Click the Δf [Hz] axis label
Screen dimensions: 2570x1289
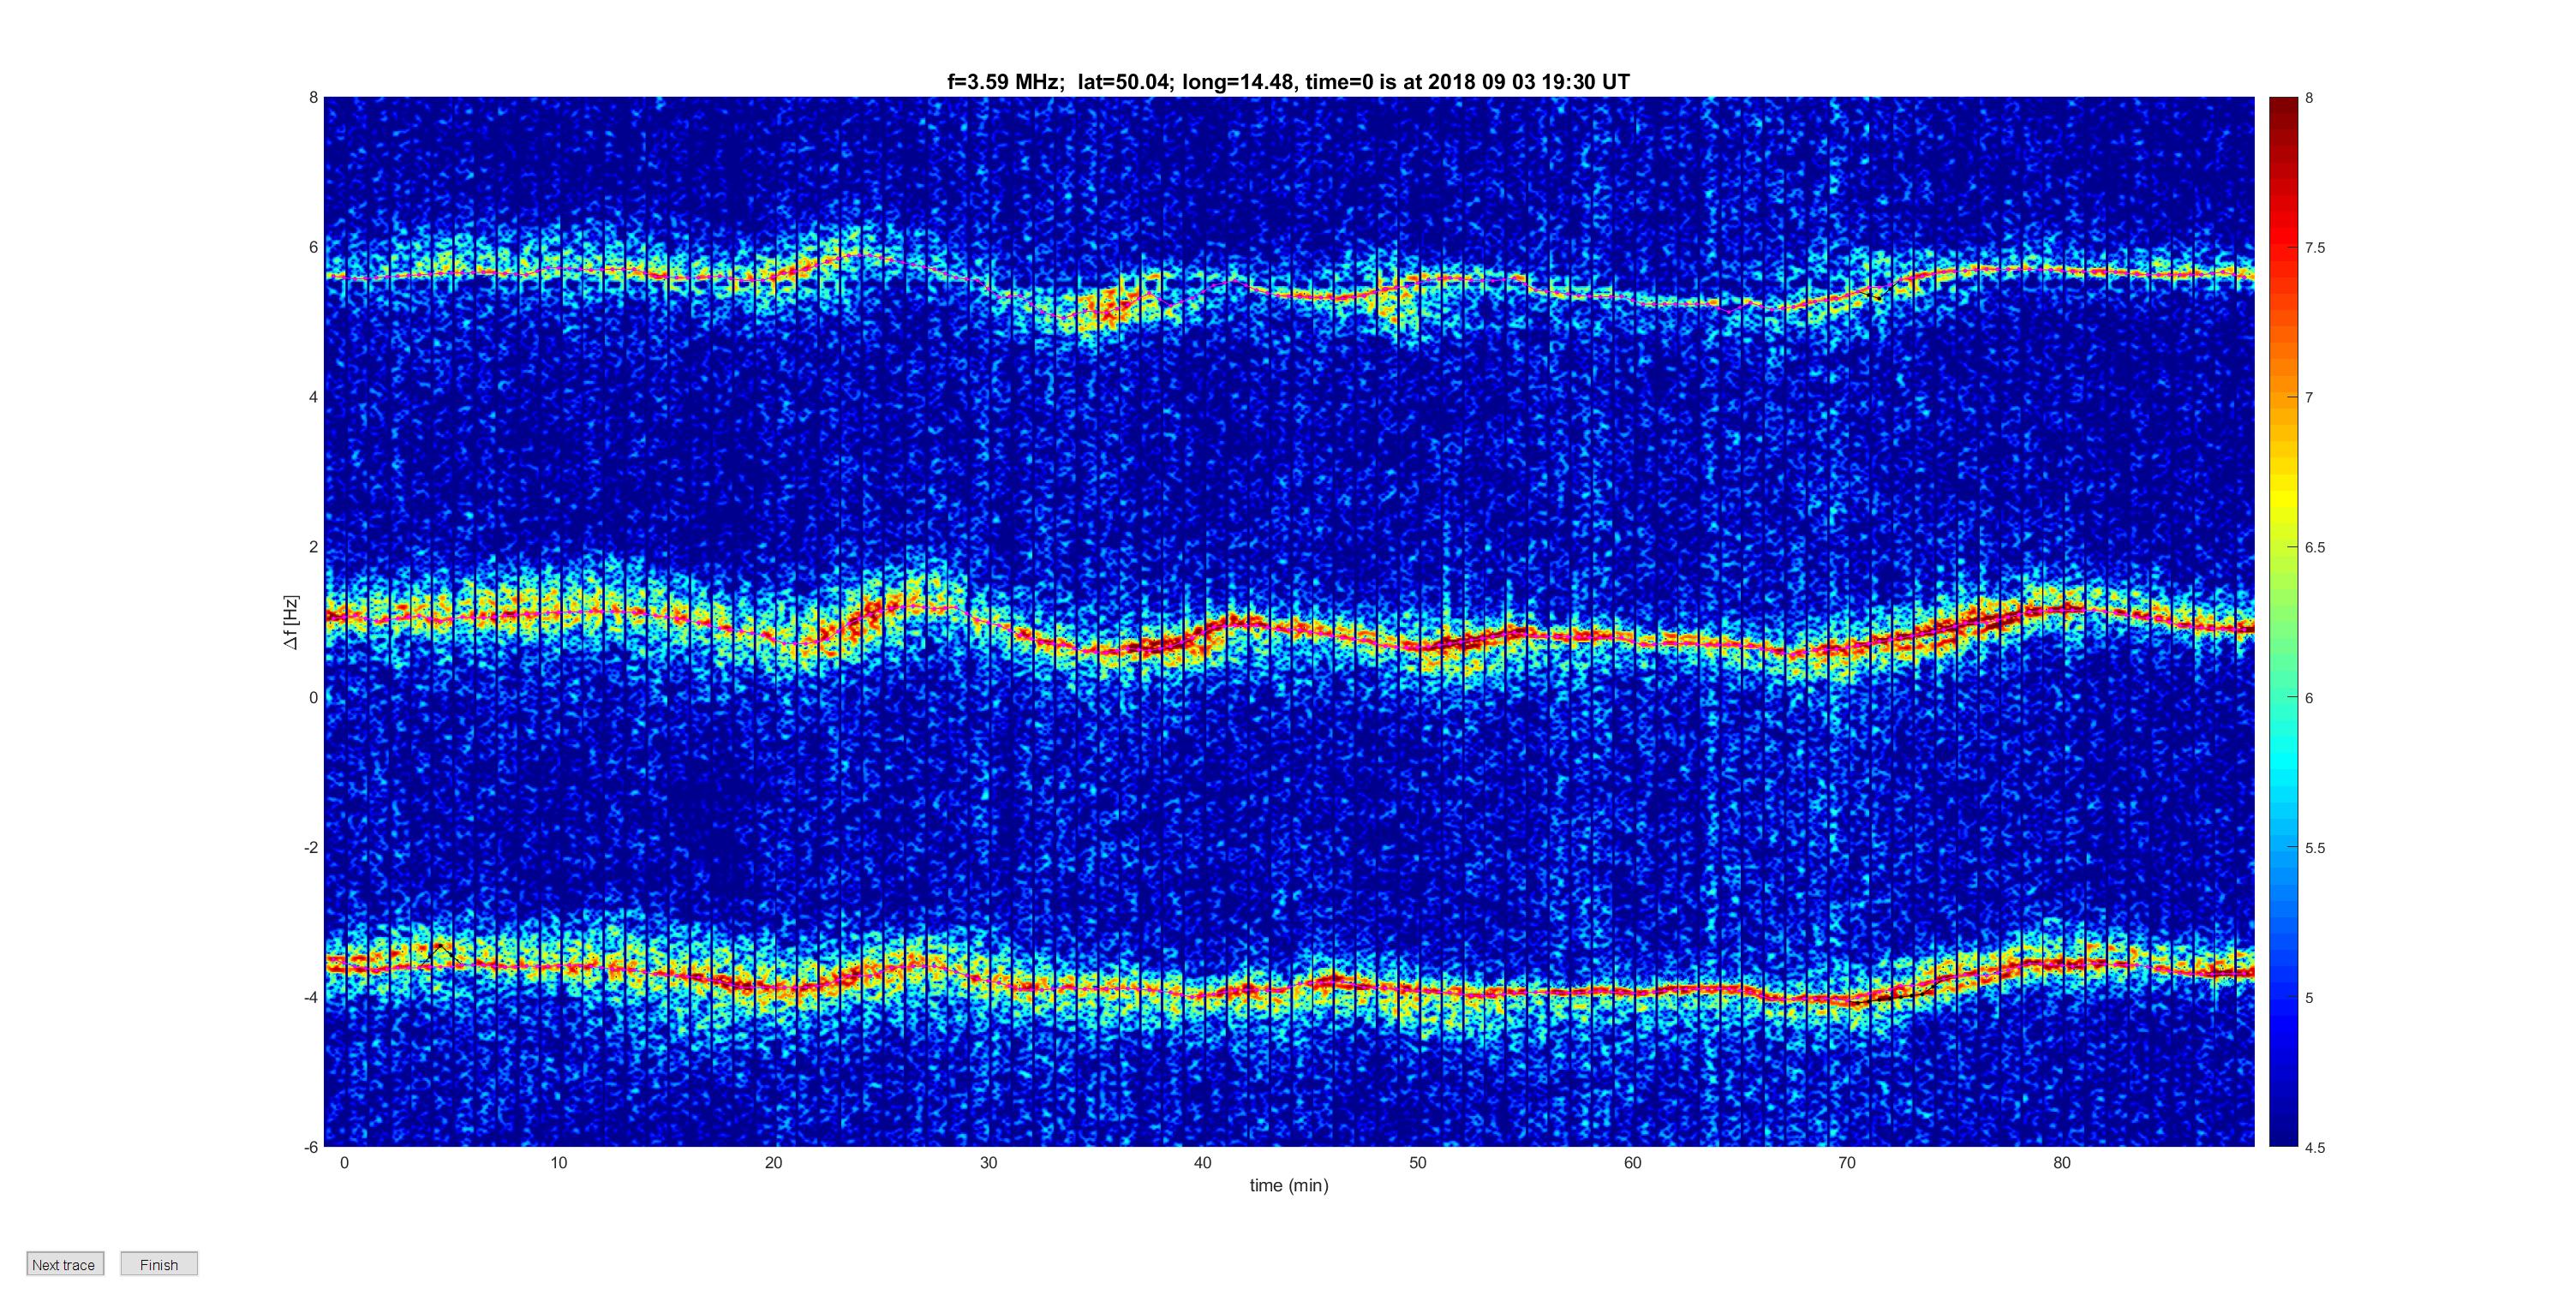pos(290,623)
